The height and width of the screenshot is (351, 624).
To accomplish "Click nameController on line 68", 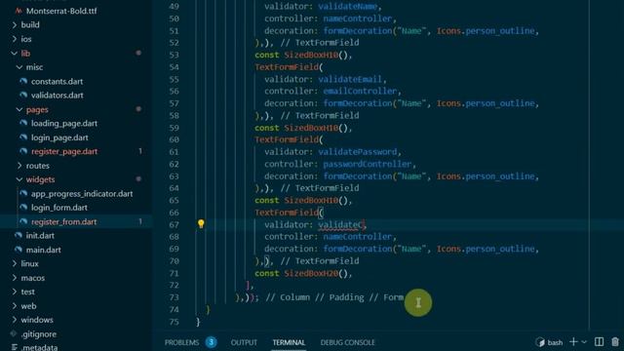I will point(358,236).
